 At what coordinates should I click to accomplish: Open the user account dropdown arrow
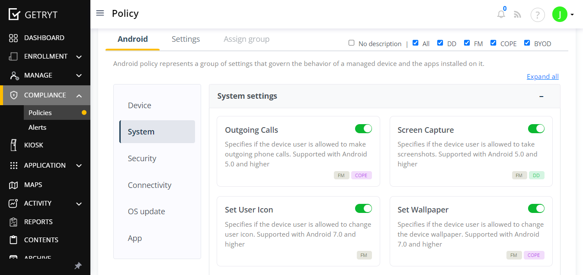coord(572,15)
